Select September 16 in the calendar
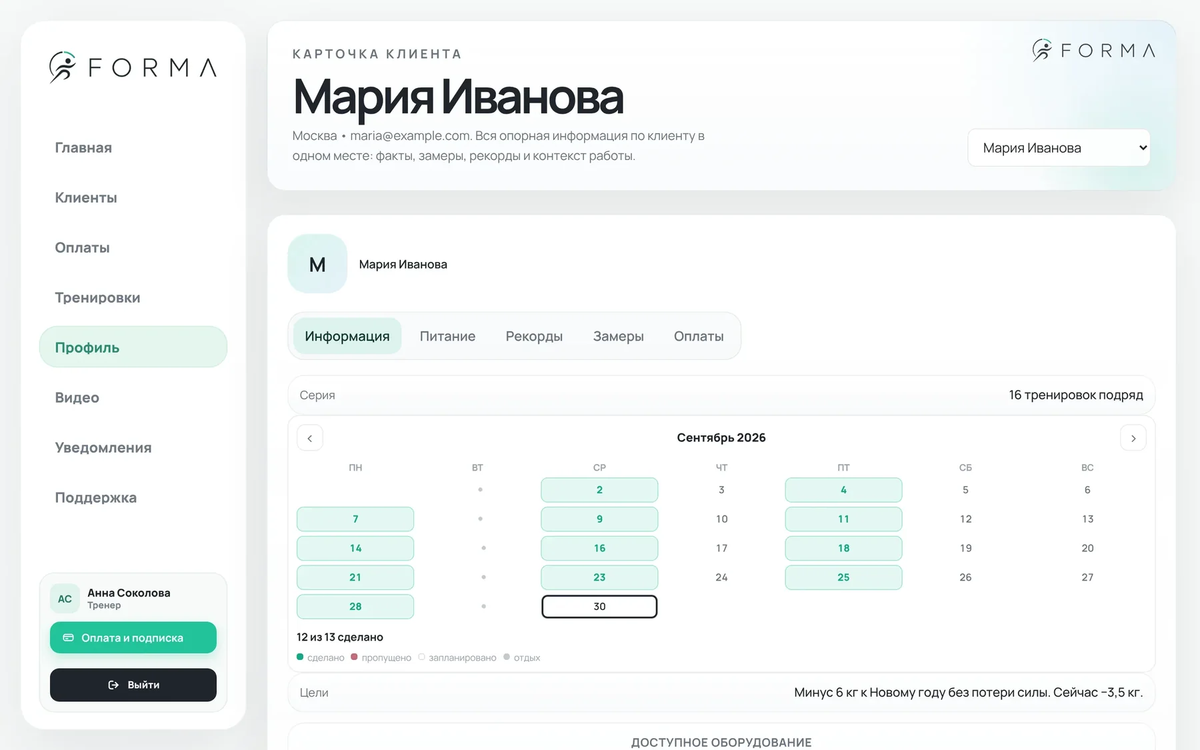This screenshot has height=750, width=1200. tap(599, 548)
